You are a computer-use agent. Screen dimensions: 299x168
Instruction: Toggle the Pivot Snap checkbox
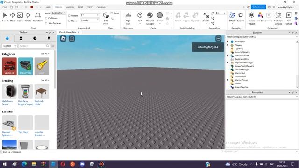coord(112,13)
